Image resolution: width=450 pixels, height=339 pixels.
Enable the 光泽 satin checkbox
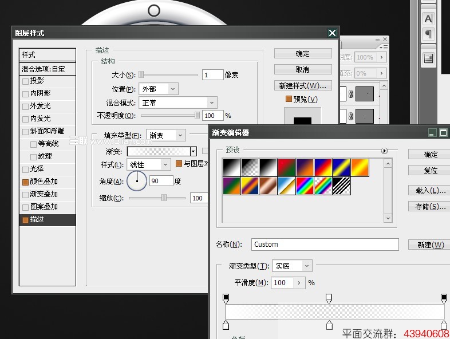tap(25, 169)
